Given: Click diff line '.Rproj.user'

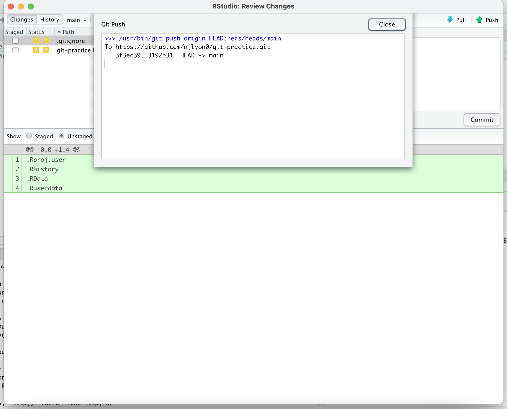Looking at the screenshot, I should pos(46,160).
